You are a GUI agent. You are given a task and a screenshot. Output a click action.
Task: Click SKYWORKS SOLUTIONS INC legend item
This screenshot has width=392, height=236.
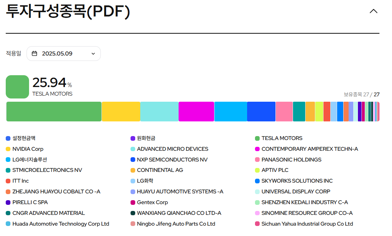click(294, 181)
